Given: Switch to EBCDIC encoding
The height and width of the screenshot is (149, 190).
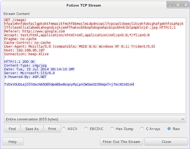Looking at the screenshot, I should [86, 129].
